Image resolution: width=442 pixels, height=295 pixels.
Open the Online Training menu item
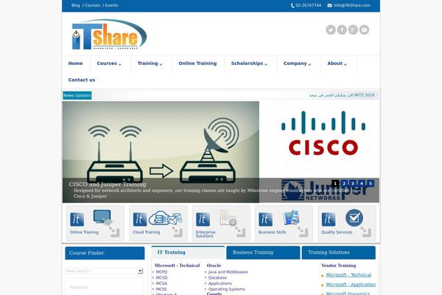197,63
